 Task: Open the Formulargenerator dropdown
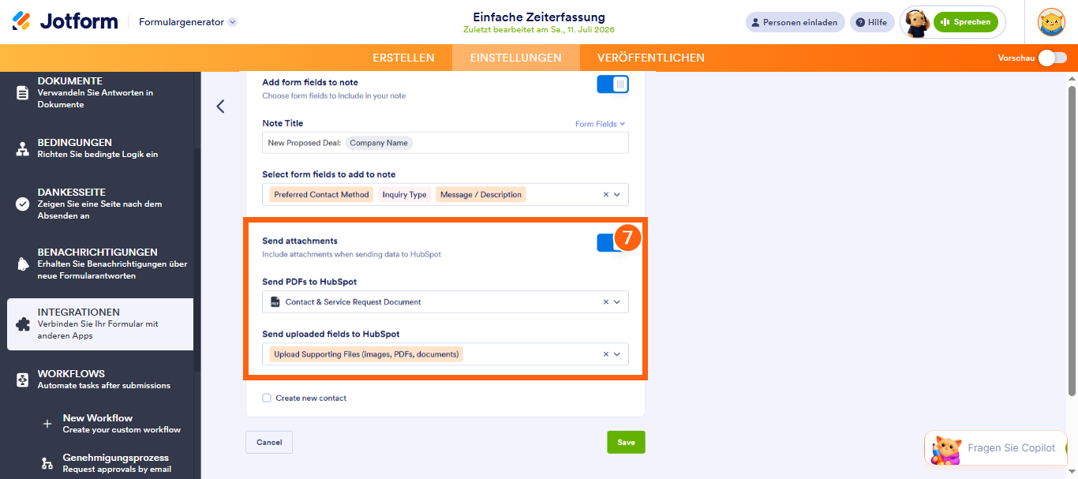(188, 22)
